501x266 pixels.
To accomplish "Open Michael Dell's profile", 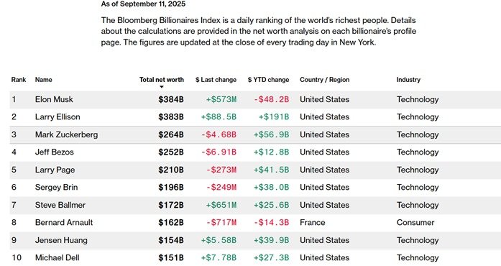I will coord(58,257).
